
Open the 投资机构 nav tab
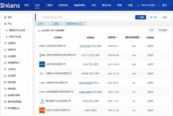pos(63,5)
